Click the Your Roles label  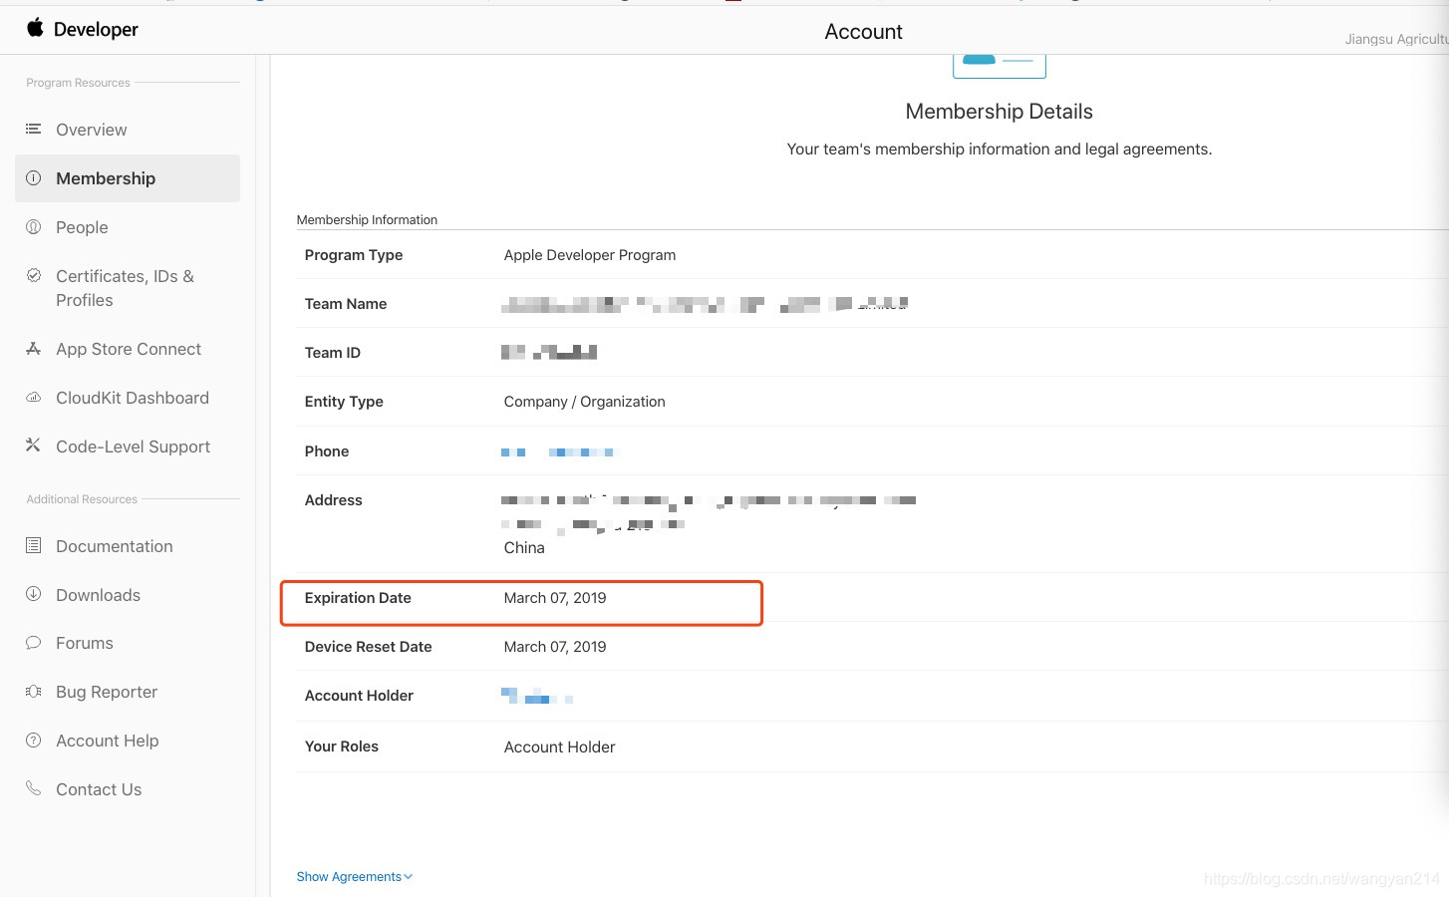(342, 747)
